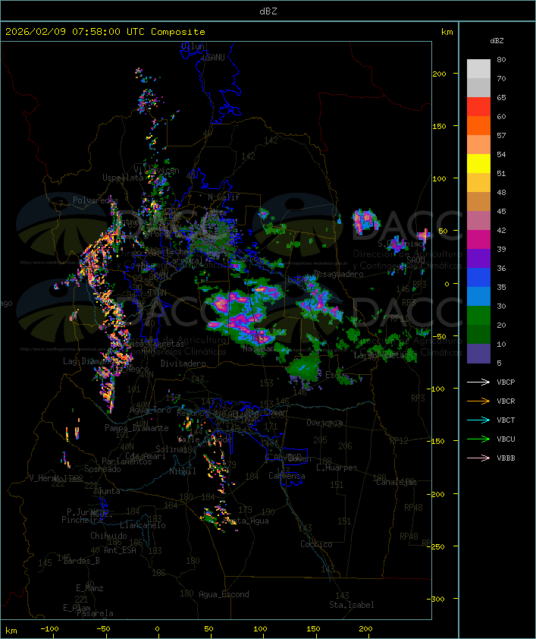Screen dimensions: 536x639
Task: Click the Canalejas place label
Action: [397, 482]
